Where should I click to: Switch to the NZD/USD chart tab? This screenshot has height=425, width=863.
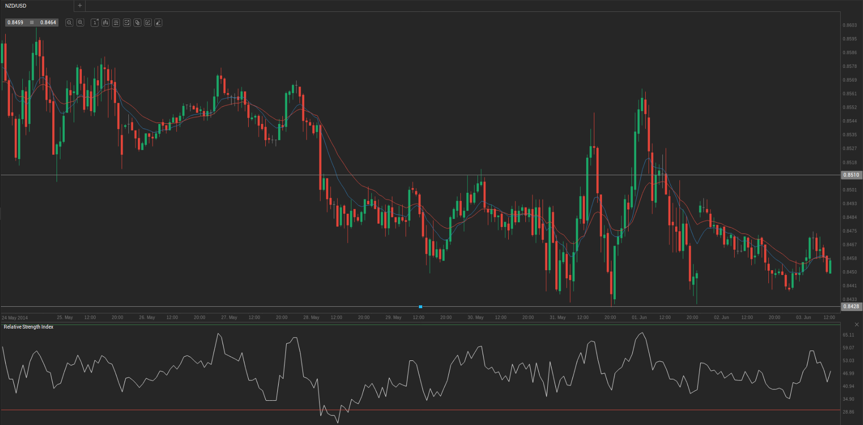click(x=16, y=6)
